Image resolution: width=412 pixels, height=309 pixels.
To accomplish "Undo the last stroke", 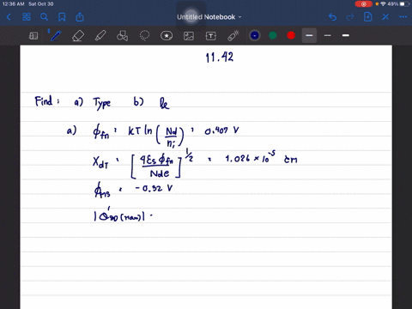I will [332, 17].
